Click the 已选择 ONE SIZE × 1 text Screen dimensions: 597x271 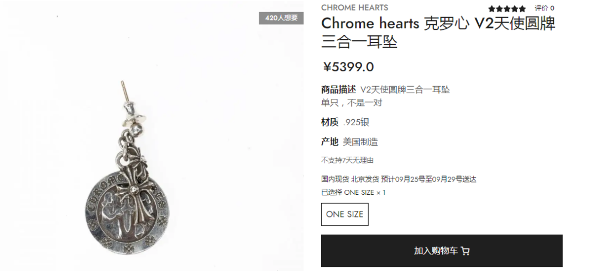coord(353,192)
